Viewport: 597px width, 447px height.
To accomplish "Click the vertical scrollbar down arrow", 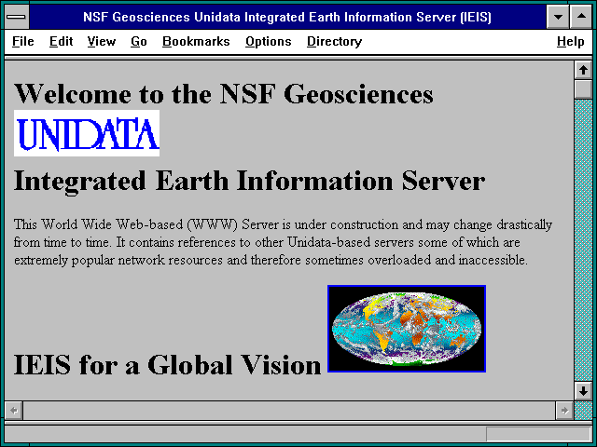I will point(583,391).
